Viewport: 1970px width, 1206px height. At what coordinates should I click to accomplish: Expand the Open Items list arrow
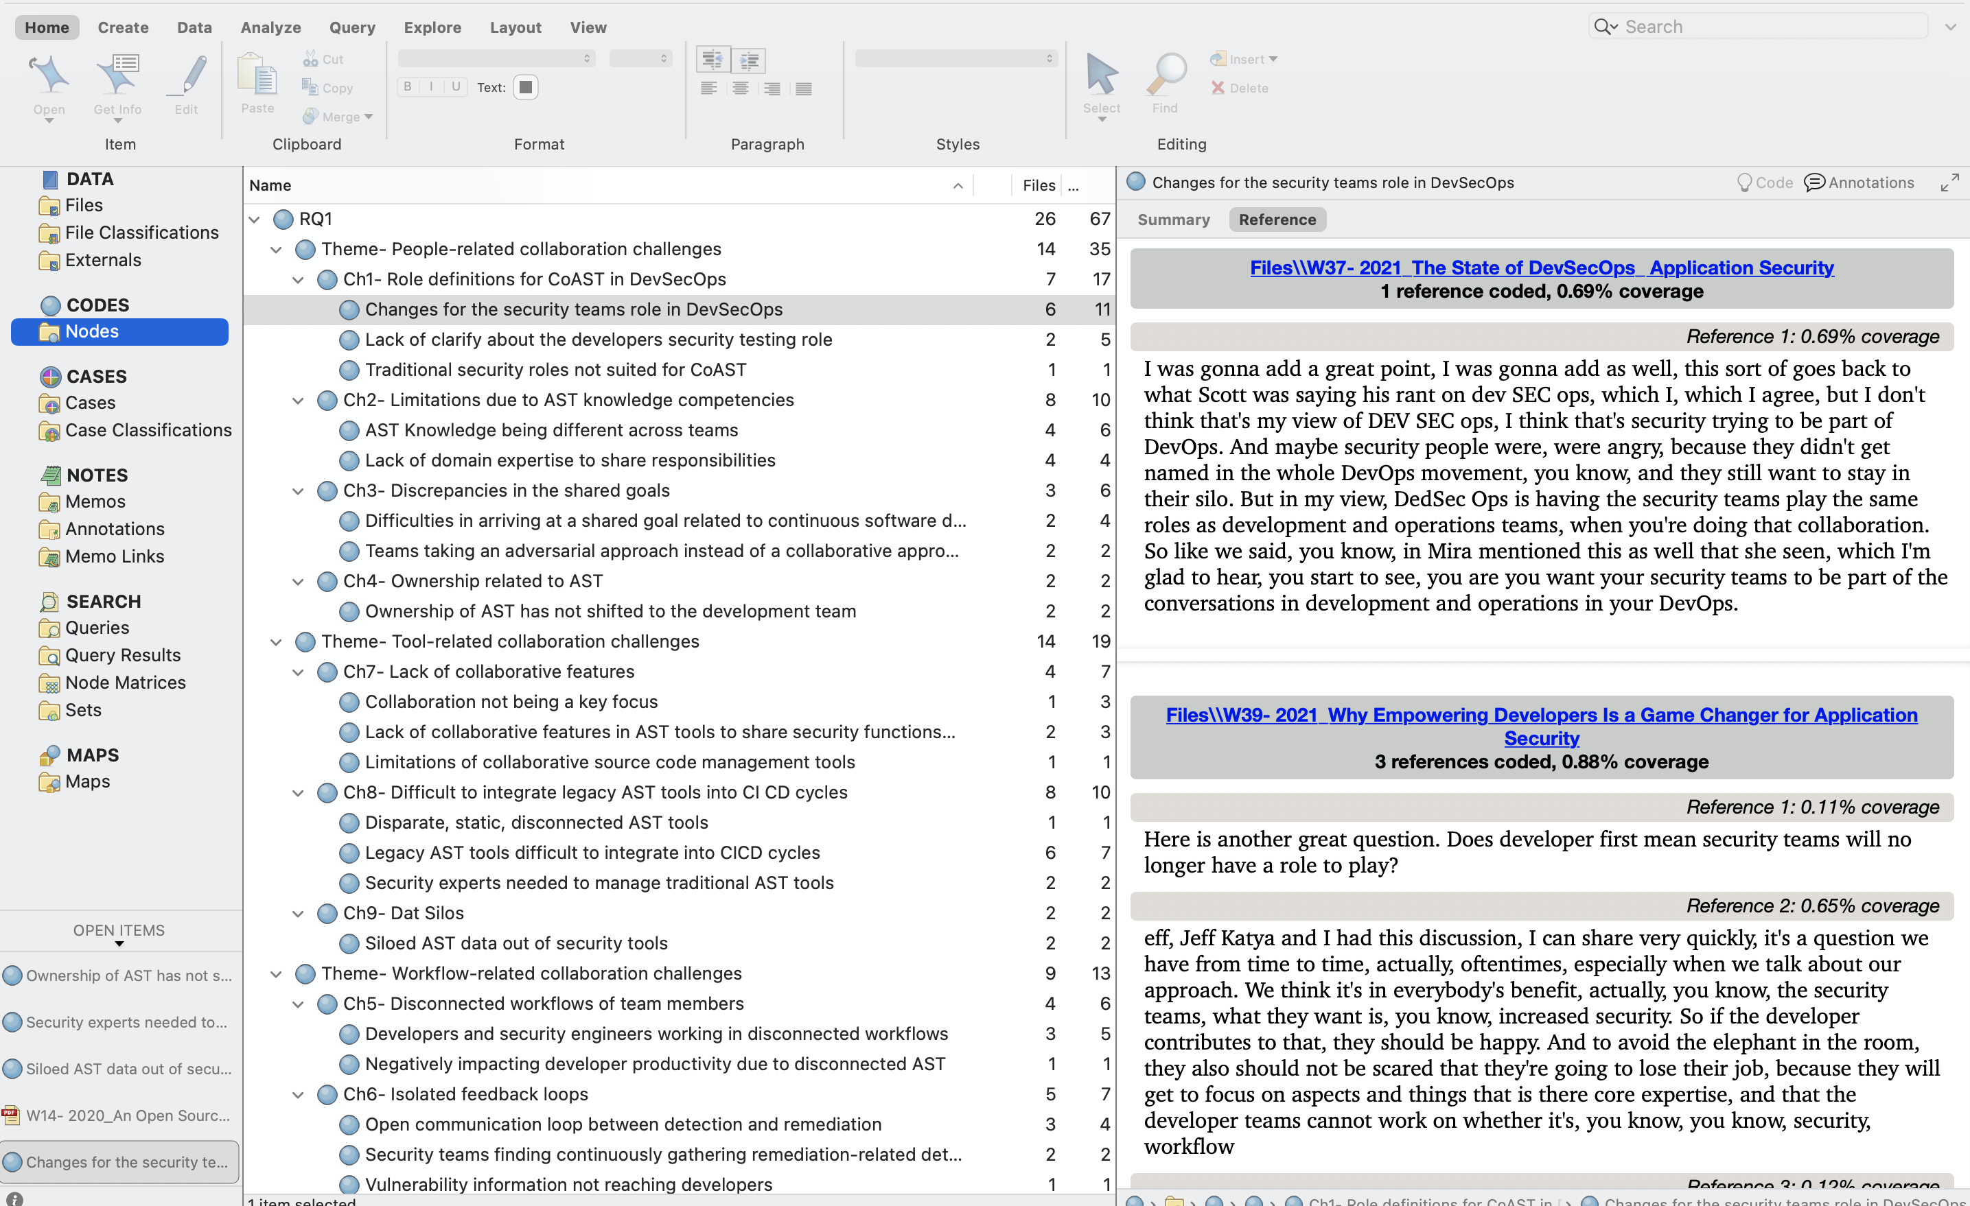click(x=119, y=944)
